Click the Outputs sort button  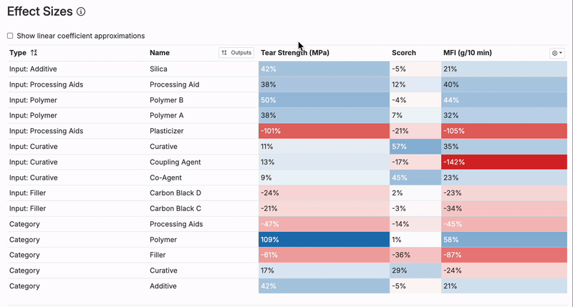pyautogui.click(x=236, y=53)
